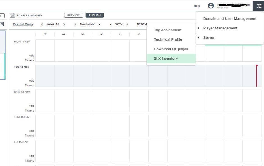Click the 07 hour column header
Viewport: 264px width, 166px height.
(45, 34)
